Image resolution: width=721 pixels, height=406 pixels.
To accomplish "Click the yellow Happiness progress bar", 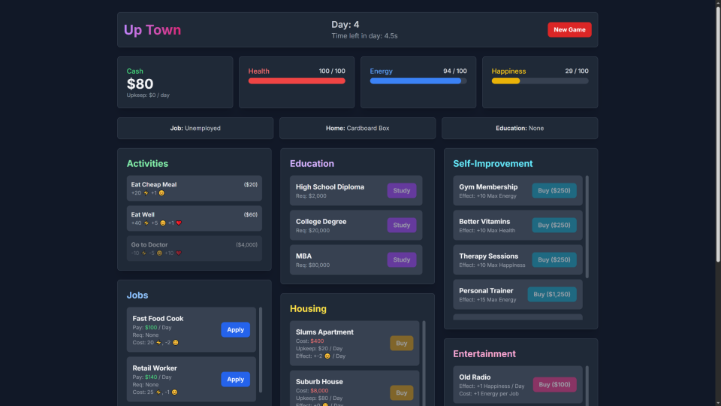I will [x=539, y=81].
